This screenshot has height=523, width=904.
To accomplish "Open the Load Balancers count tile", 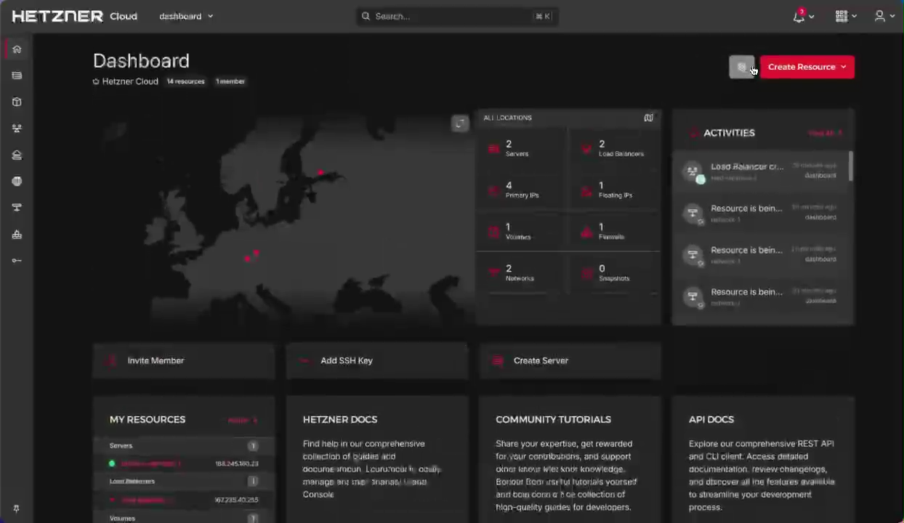I will (614, 148).
